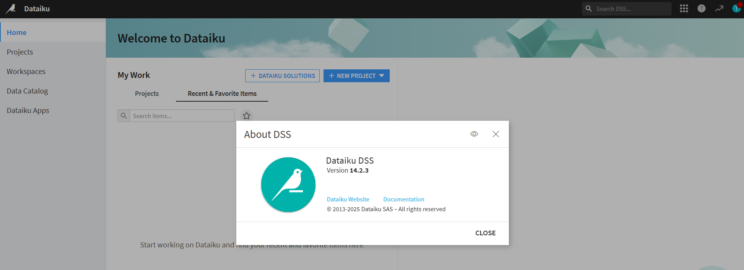Open the user profile avatar icon
The image size is (744, 270).
point(736,9)
